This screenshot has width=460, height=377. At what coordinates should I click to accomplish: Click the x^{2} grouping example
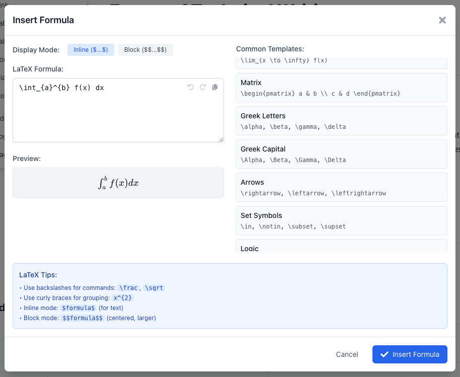[x=123, y=298]
